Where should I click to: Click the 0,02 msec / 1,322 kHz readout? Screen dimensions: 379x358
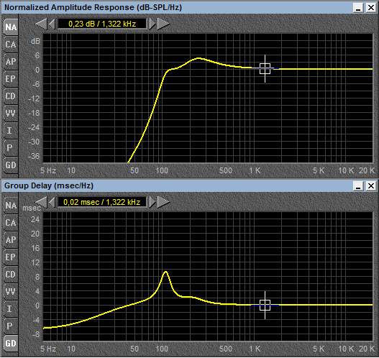(x=102, y=202)
